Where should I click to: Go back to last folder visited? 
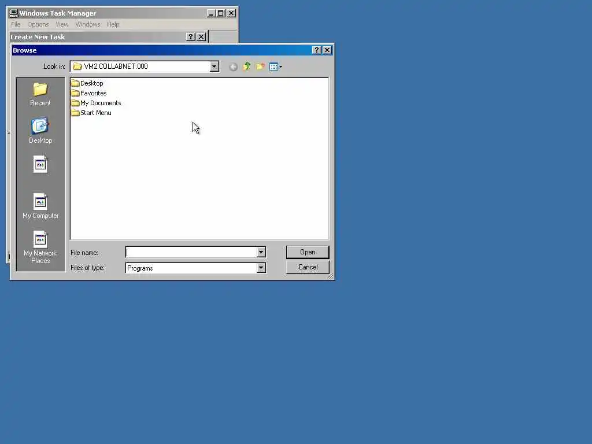234,67
